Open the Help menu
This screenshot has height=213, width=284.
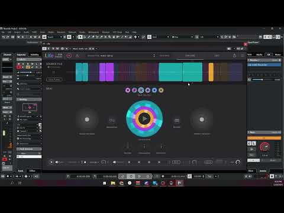click(134, 32)
